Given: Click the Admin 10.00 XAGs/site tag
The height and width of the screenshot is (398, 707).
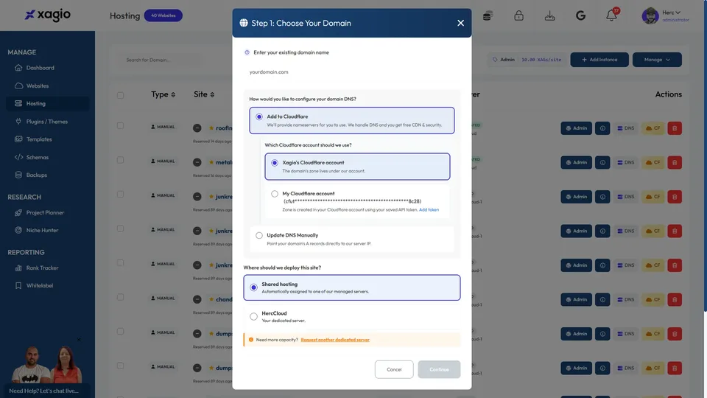Looking at the screenshot, I should pos(527,60).
